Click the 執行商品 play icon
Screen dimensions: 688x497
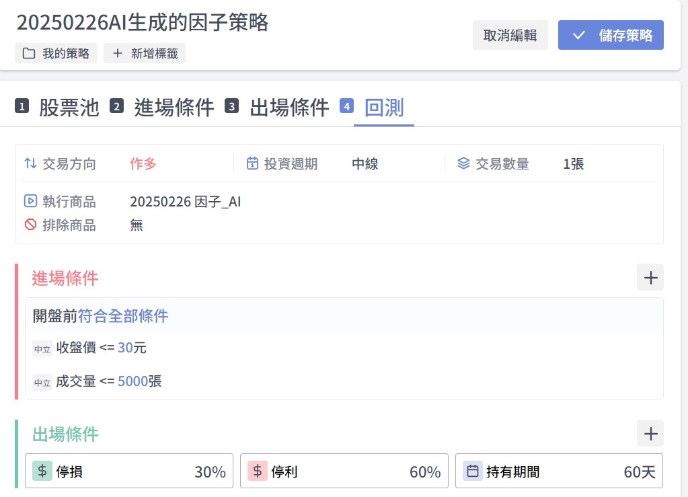click(x=30, y=201)
